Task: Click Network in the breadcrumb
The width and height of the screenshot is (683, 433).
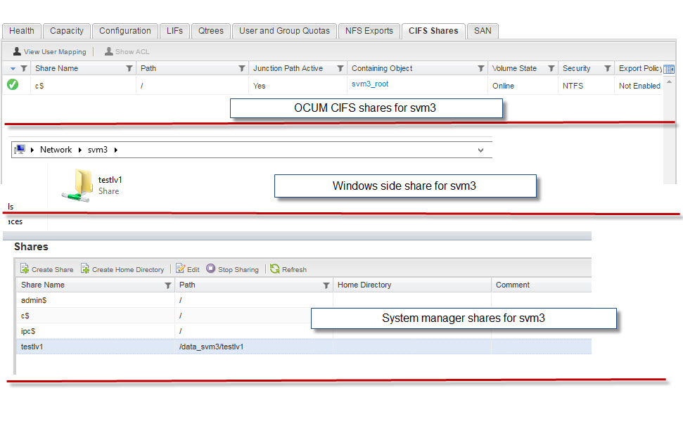Action: [x=56, y=150]
